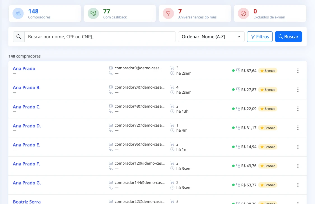Open the Filtros filter panel
The height and width of the screenshot is (204, 315).
point(260,37)
